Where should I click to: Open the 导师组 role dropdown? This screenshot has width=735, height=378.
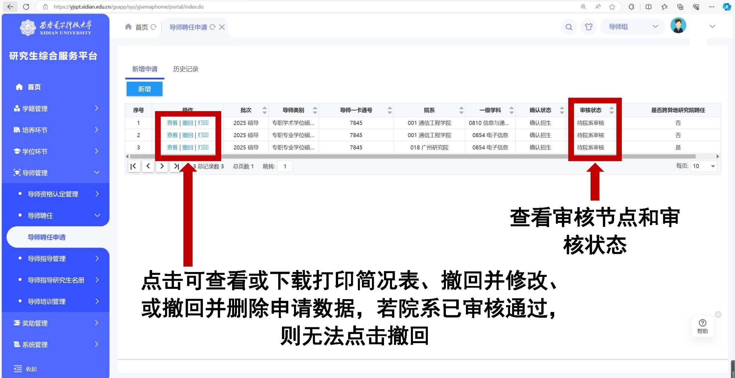tap(633, 27)
